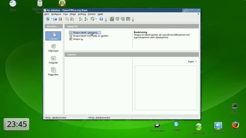
Task: Select Rapporter in the Databas sidebar
Action: coord(53,72)
